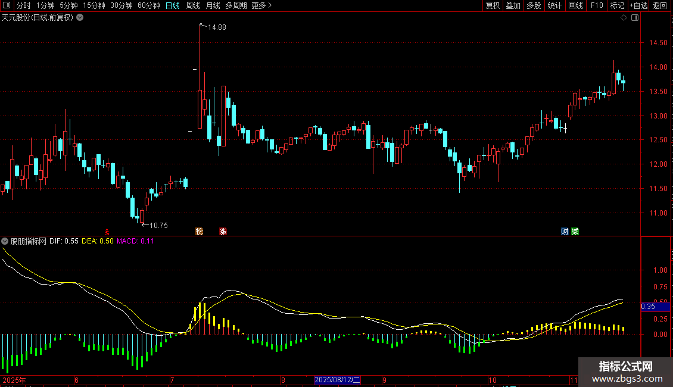The image size is (673, 387).
Task: Click the 2025年 label on time axis
Action: tap(14, 380)
